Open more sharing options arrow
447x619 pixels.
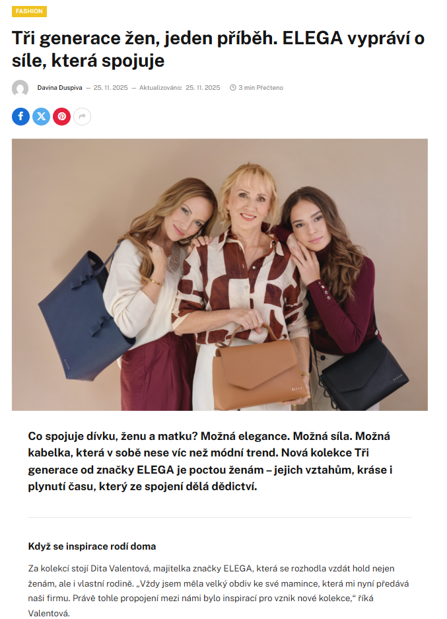tap(82, 116)
